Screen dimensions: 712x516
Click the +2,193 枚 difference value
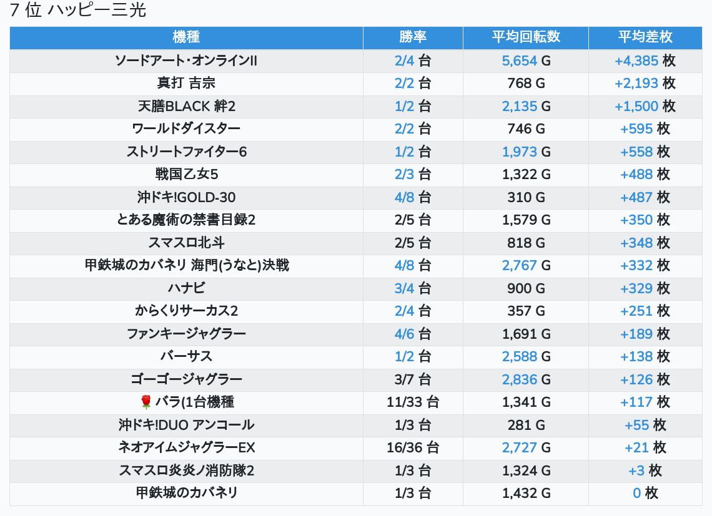(x=645, y=84)
